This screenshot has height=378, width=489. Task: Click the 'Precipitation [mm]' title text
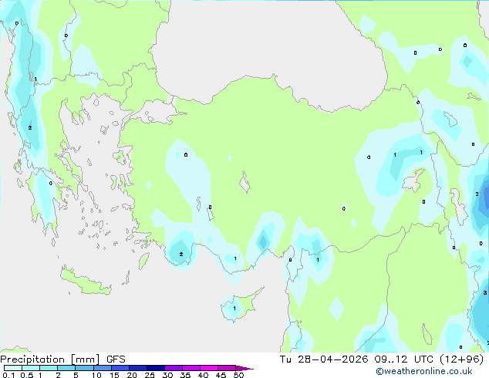(50, 359)
